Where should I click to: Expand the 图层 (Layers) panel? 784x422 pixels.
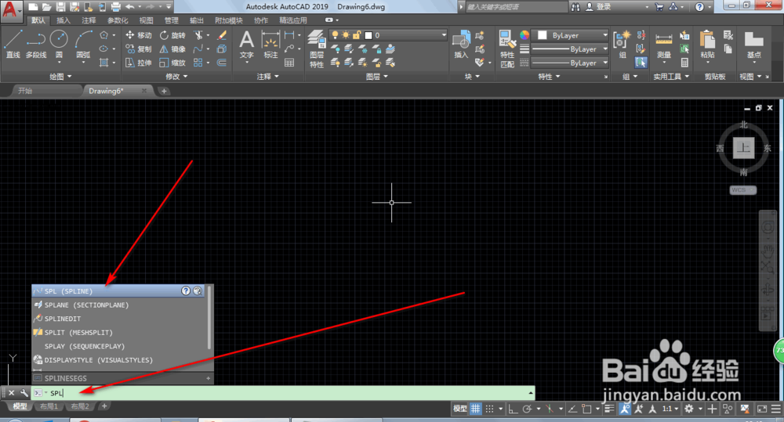coord(376,77)
